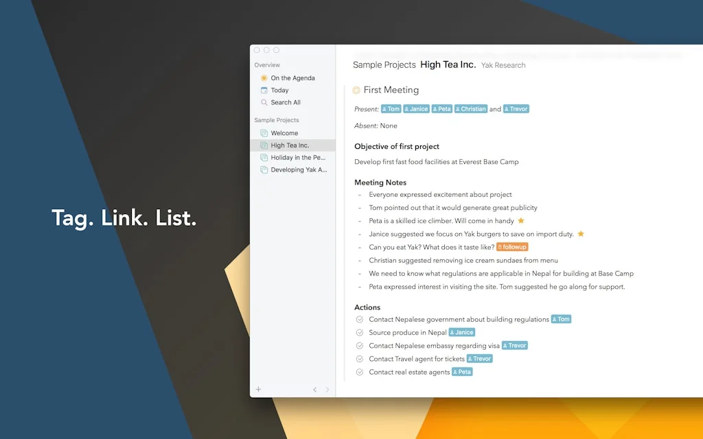The height and width of the screenshot is (439, 703).
Task: Check off the 'Source produce in Nepal' action
Action: click(359, 332)
